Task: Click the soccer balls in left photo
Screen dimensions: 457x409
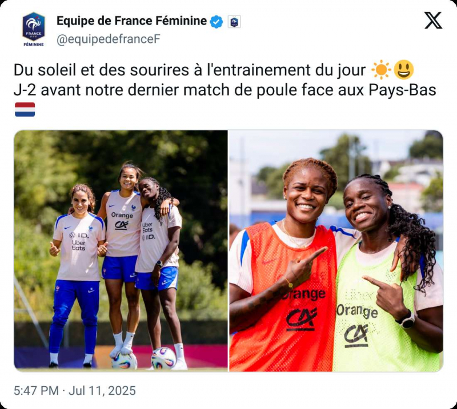Action: [144, 358]
